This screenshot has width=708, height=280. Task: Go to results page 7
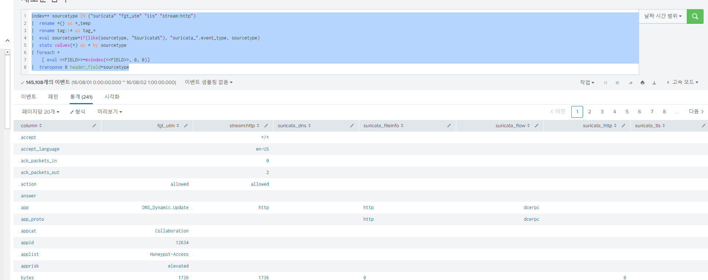(652, 111)
